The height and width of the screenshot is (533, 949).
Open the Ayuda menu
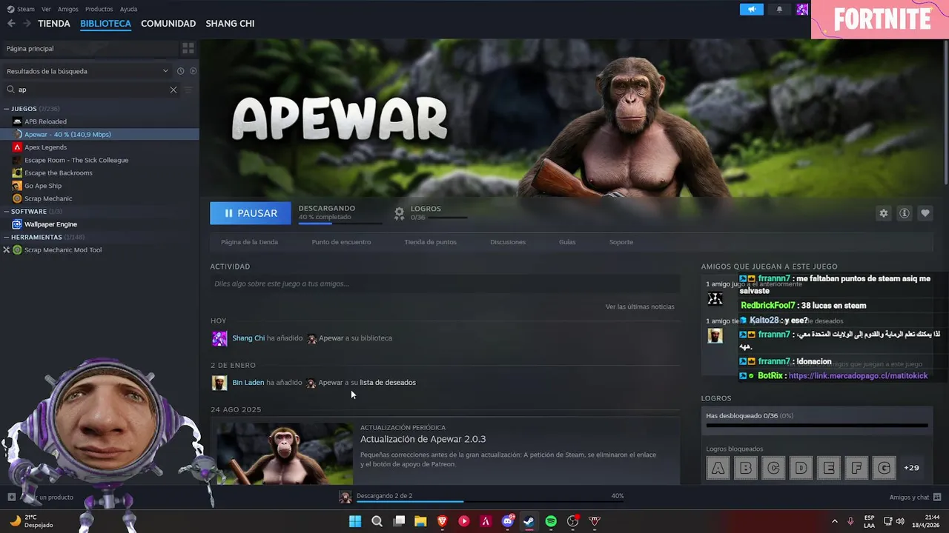[128, 10]
